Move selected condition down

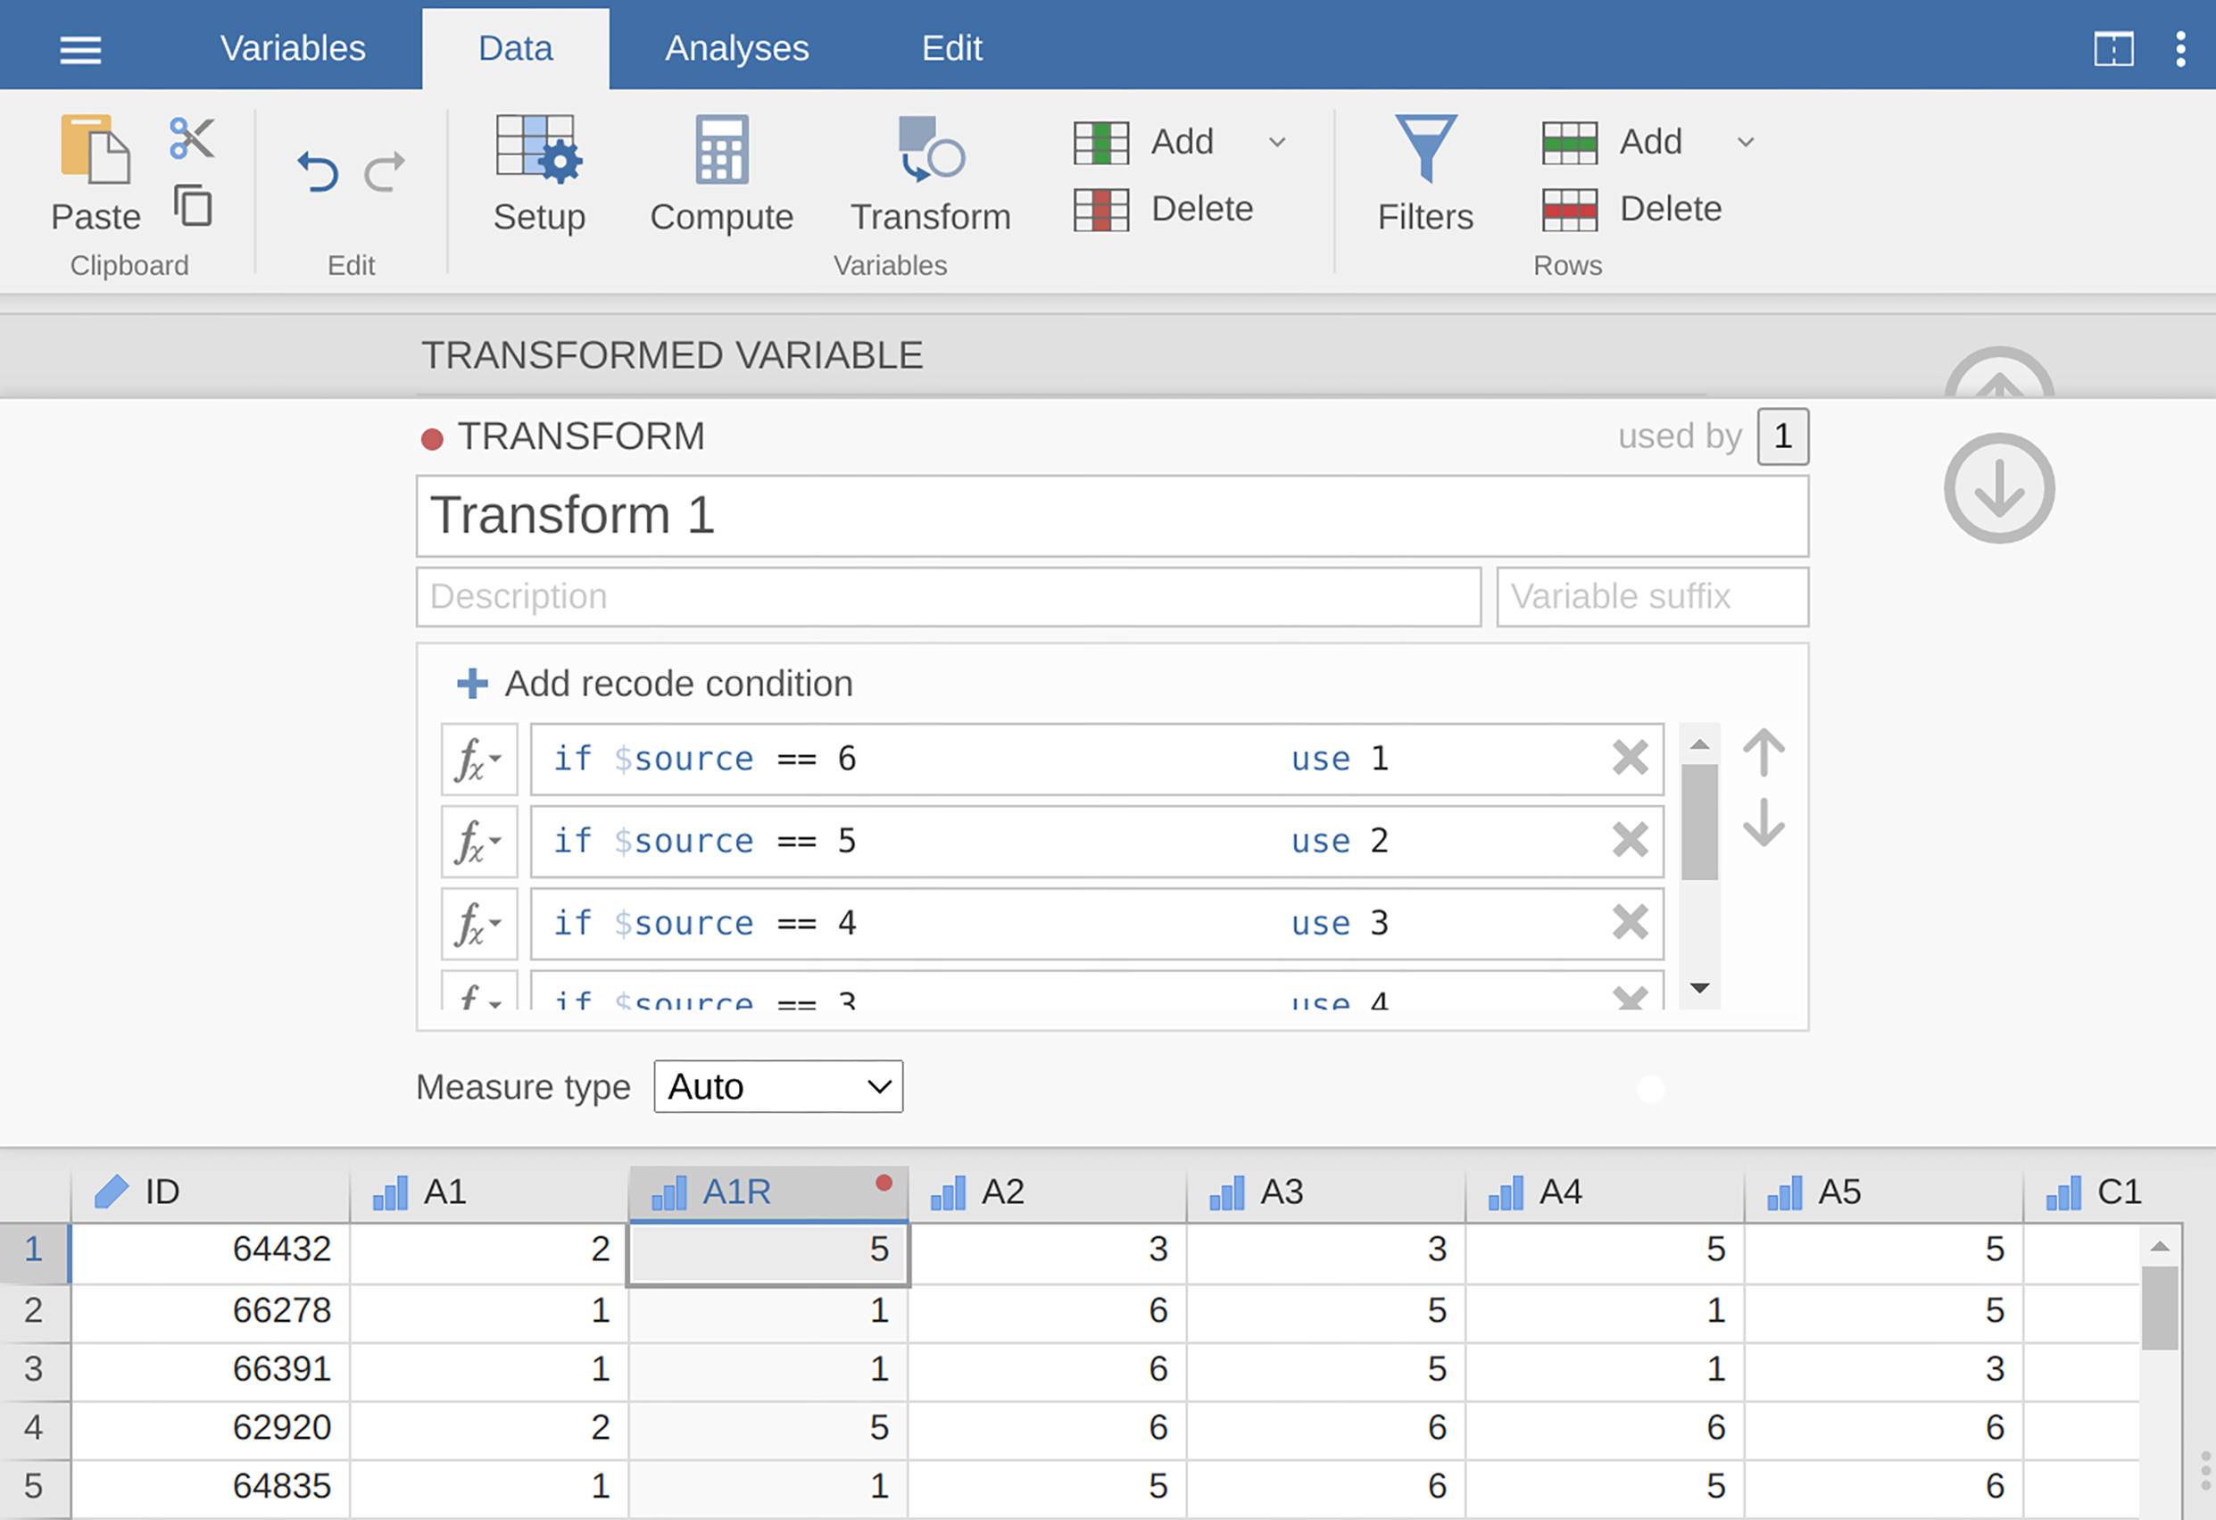1764,822
